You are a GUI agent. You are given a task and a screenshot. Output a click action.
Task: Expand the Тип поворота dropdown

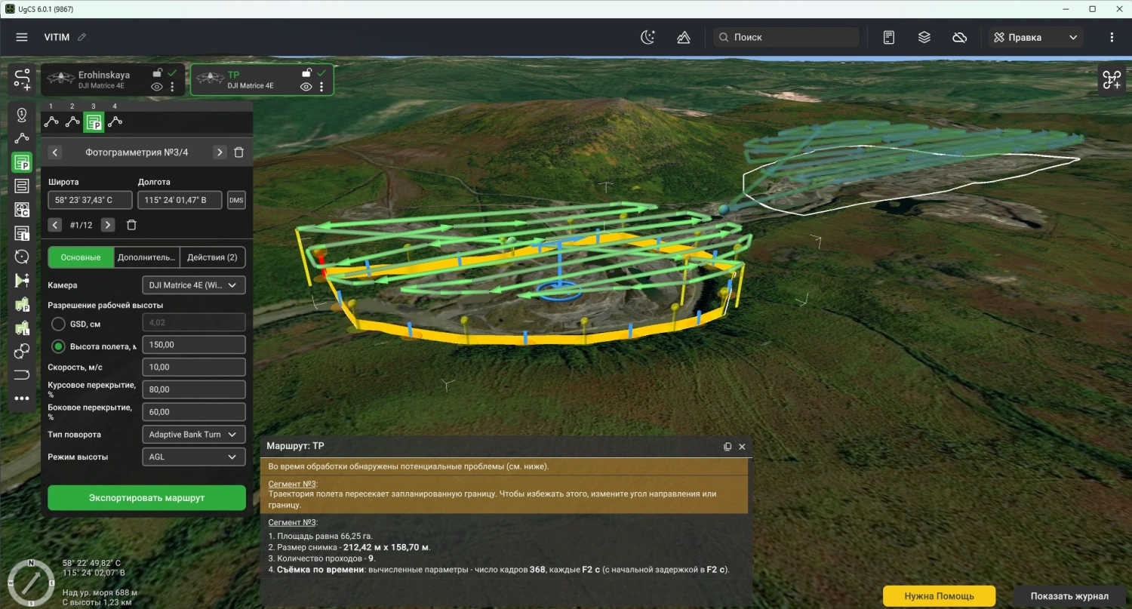(194, 435)
